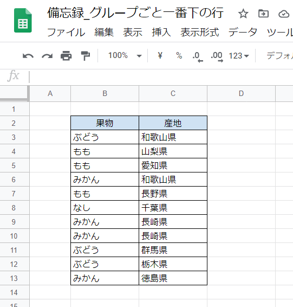This screenshot has width=293, height=307.
Task: Redo the last action
Action: (47, 56)
